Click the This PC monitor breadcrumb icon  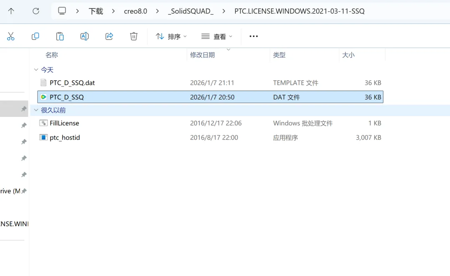coord(62,11)
